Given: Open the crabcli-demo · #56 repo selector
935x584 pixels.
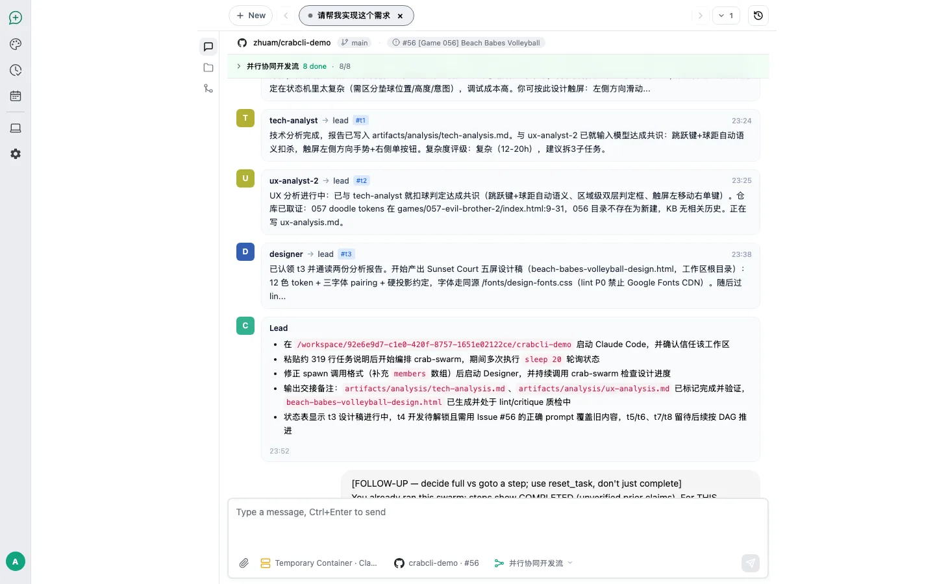Looking at the screenshot, I should pos(436,563).
